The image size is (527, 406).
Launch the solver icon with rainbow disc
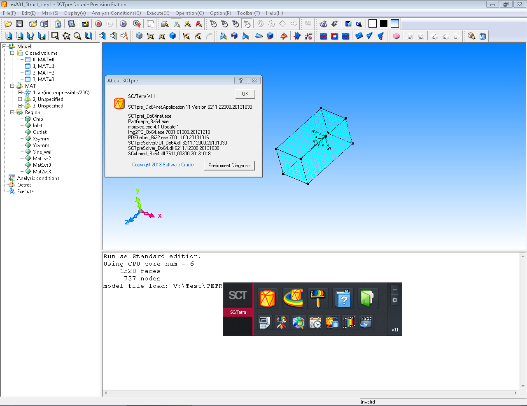click(293, 298)
